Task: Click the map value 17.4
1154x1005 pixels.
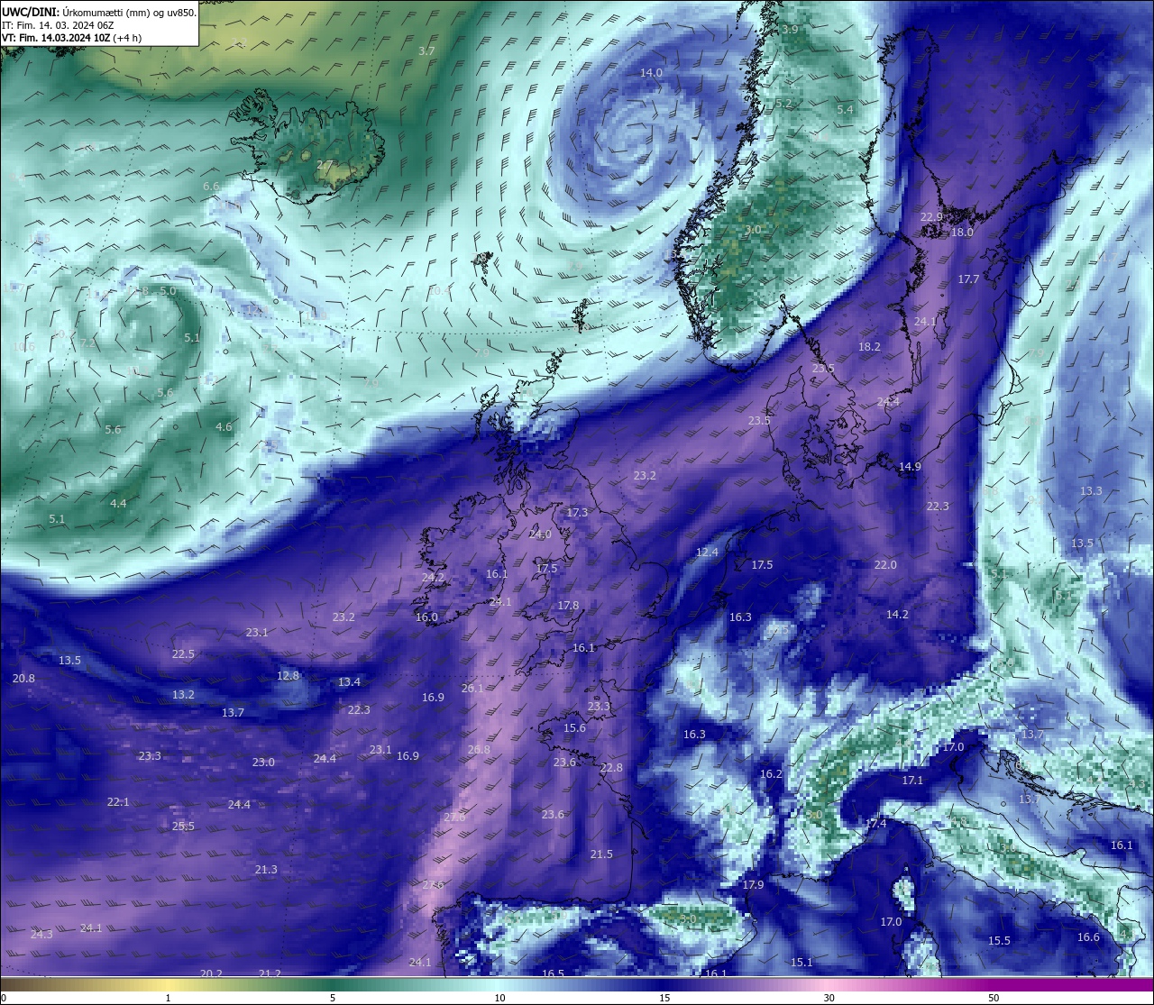Action: (875, 823)
